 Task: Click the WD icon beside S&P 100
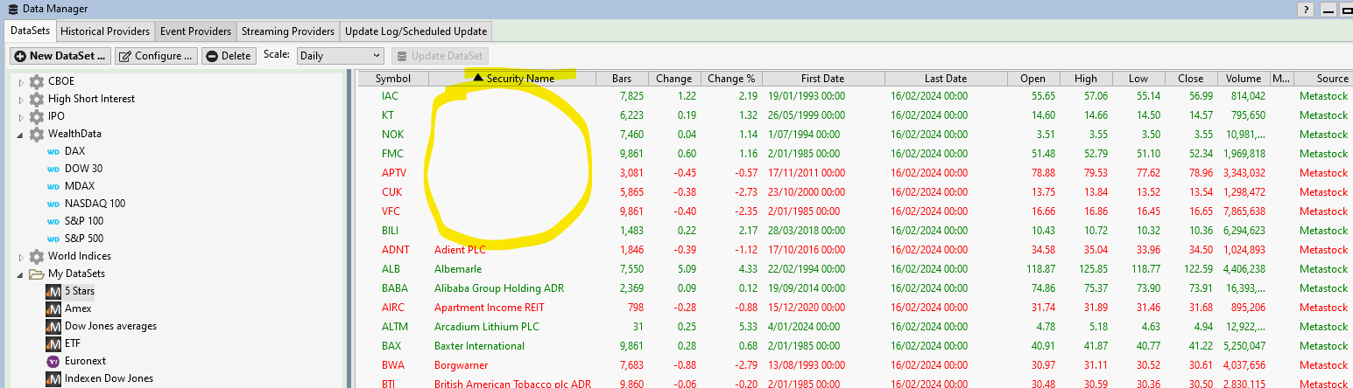coord(53,221)
